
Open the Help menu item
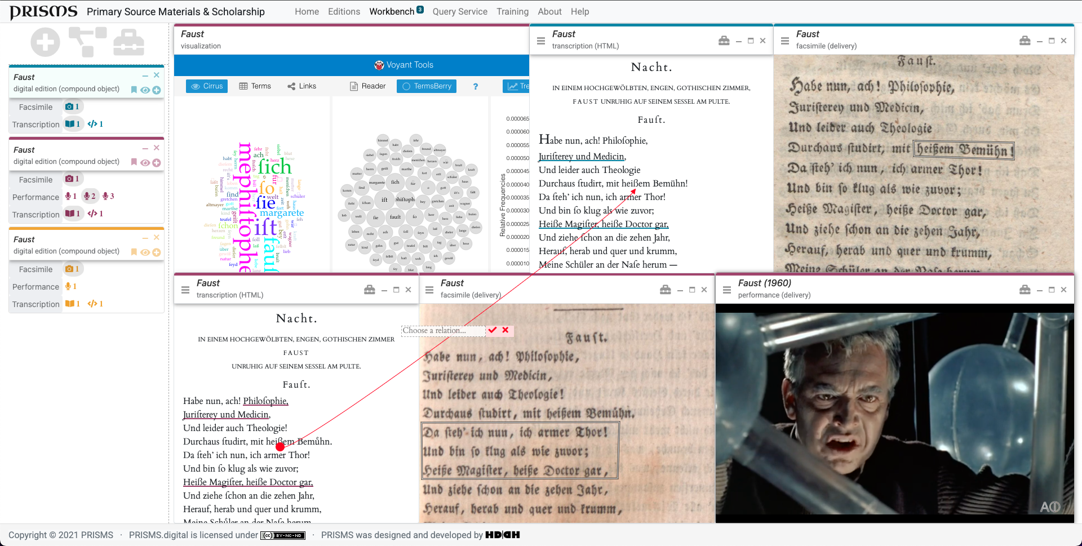580,11
